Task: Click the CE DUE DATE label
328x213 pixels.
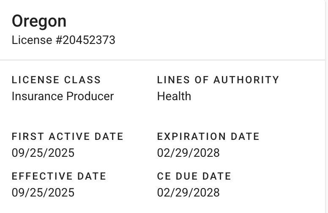Action: (194, 176)
